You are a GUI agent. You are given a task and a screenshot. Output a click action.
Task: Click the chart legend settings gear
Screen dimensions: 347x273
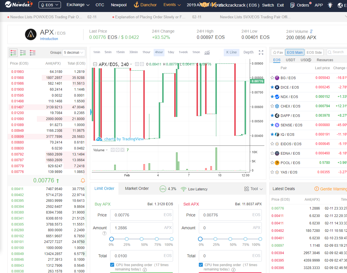(x=142, y=64)
